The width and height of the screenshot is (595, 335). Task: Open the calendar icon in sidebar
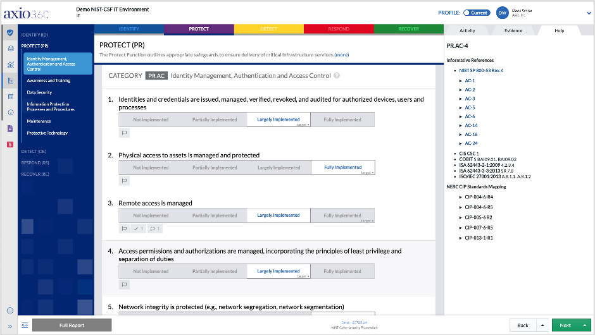(x=10, y=96)
